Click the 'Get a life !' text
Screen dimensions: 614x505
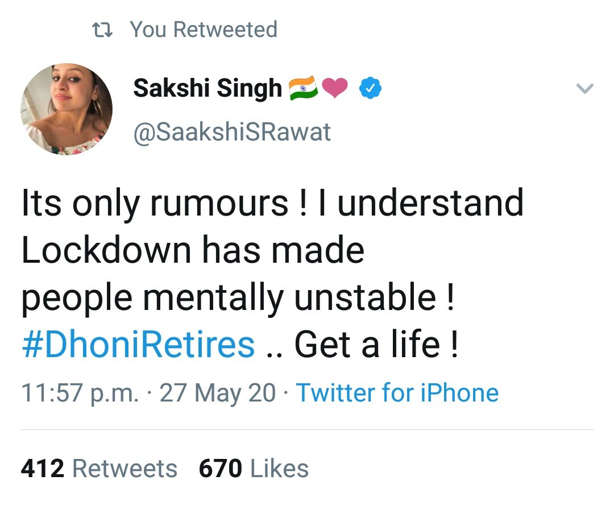[376, 345]
